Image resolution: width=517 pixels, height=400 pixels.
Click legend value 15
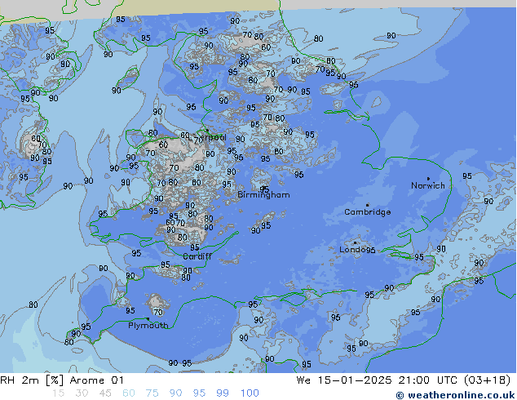(59, 393)
